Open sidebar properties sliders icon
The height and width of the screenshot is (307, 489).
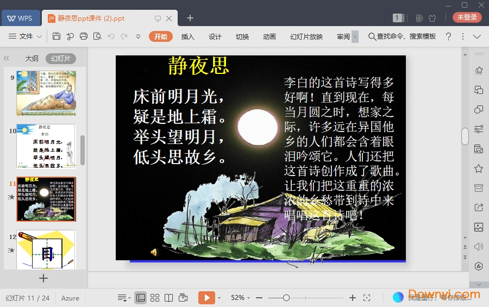click(478, 129)
